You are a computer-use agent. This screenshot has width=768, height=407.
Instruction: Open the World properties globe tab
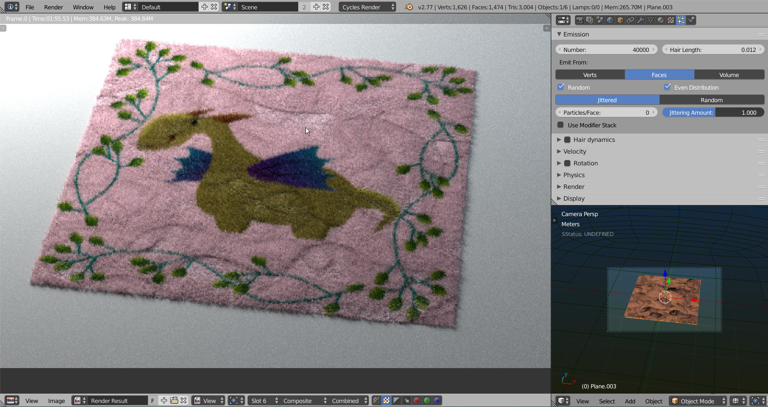610,20
